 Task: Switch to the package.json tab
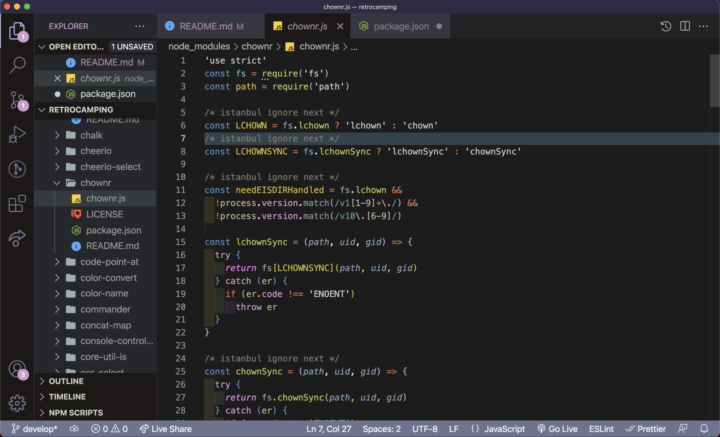401,26
